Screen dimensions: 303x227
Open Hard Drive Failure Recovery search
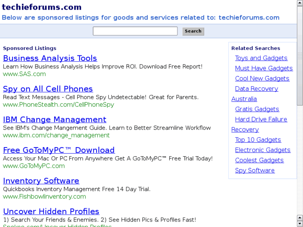point(261,120)
